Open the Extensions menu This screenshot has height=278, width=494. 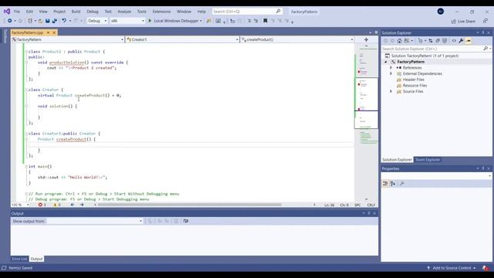point(161,12)
